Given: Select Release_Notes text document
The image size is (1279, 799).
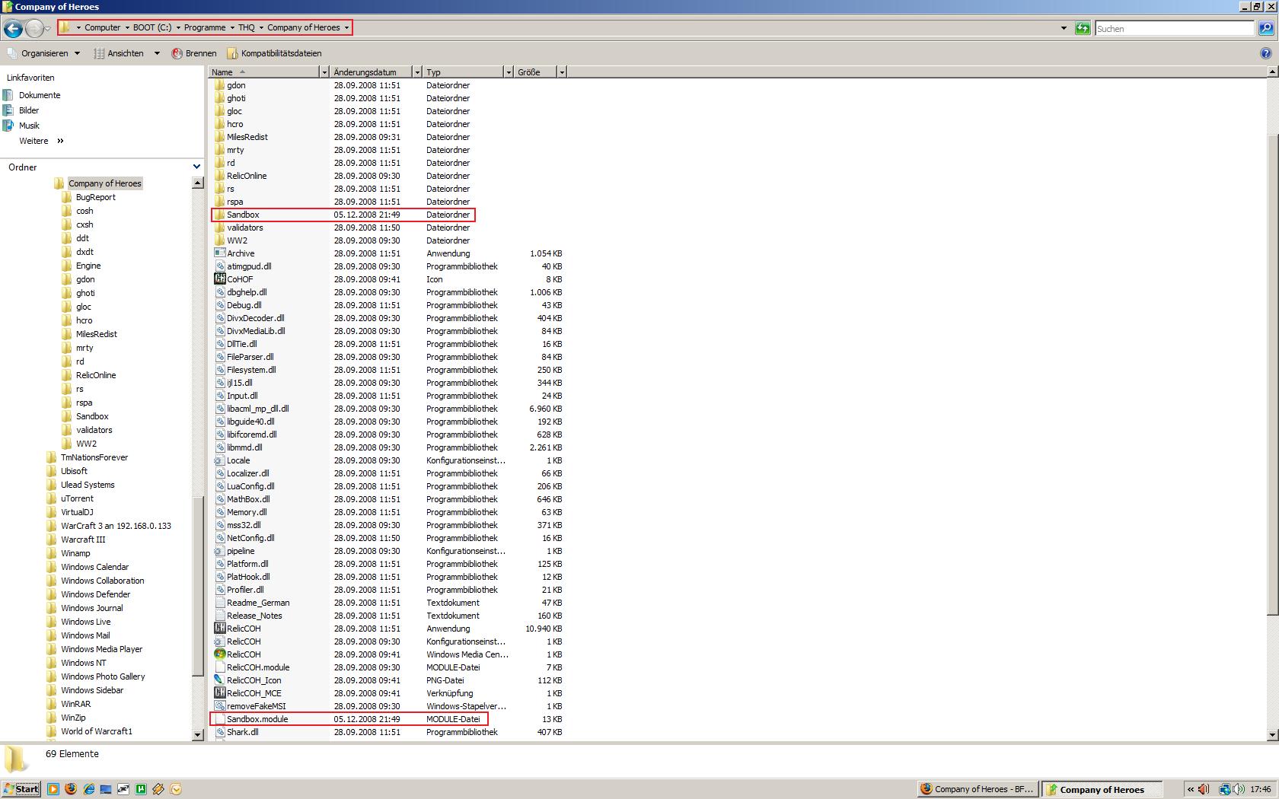Looking at the screenshot, I should 388,616.
